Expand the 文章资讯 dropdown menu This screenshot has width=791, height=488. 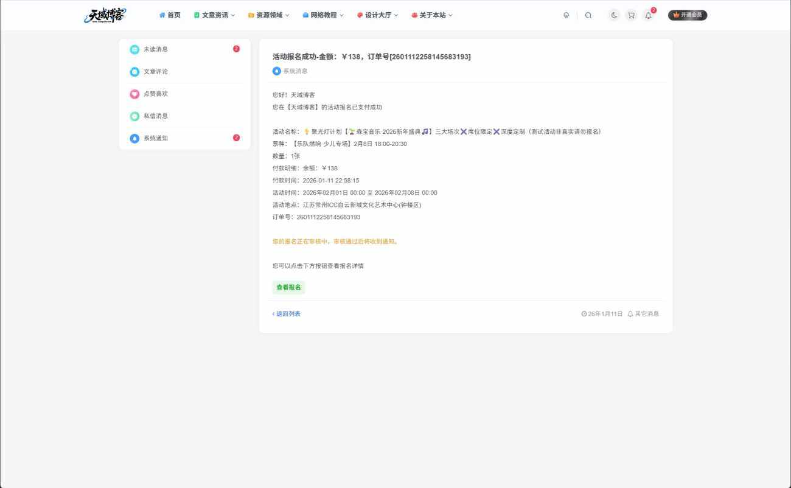[x=214, y=15]
